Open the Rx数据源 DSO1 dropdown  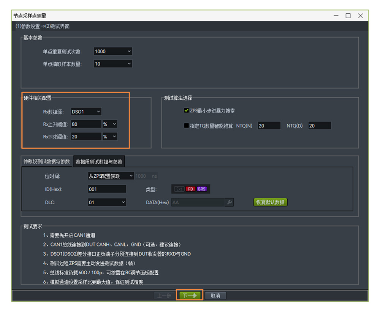86,111
